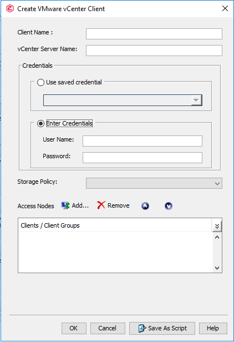Move access node down with arrow icon
This screenshot has width=234, height=342.
[x=169, y=206]
